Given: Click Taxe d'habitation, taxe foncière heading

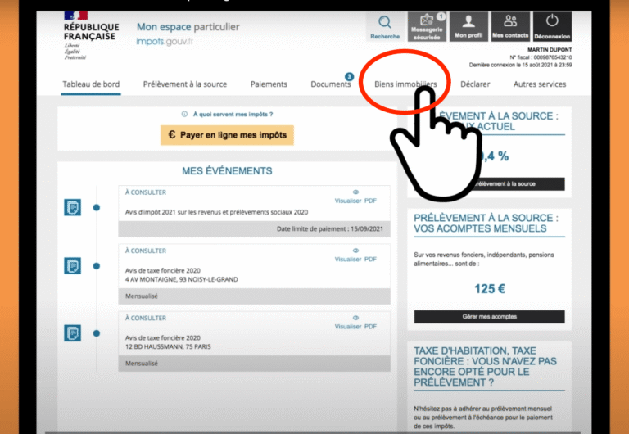Looking at the screenshot, I should point(486,367).
